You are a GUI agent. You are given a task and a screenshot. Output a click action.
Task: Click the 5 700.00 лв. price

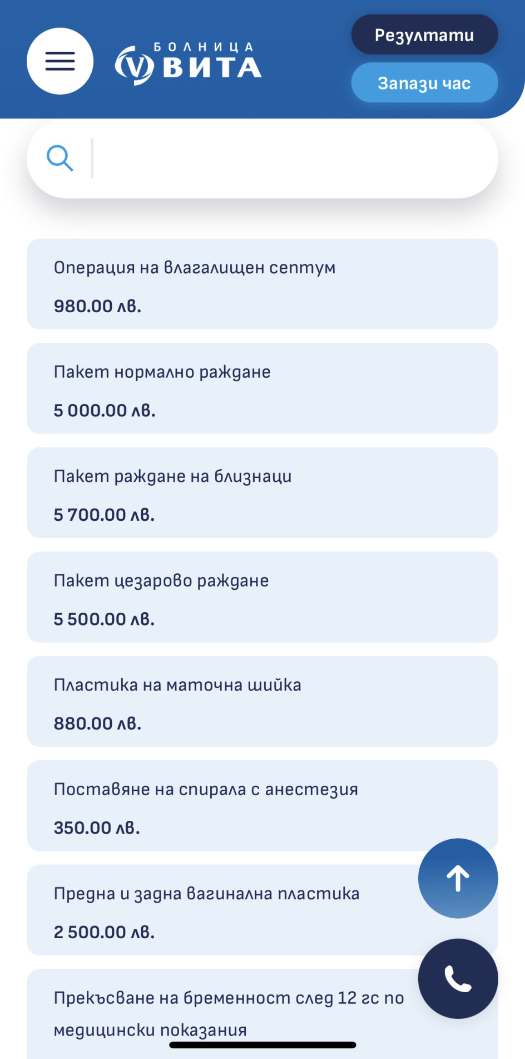104,515
